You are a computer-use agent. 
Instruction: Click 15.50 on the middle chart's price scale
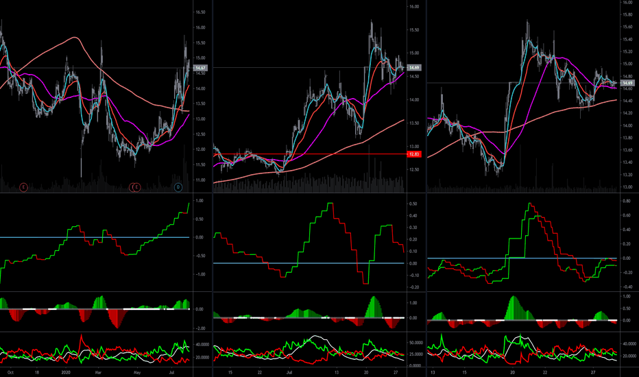tap(414, 29)
